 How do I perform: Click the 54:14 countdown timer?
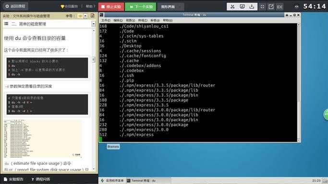(x=315, y=6)
